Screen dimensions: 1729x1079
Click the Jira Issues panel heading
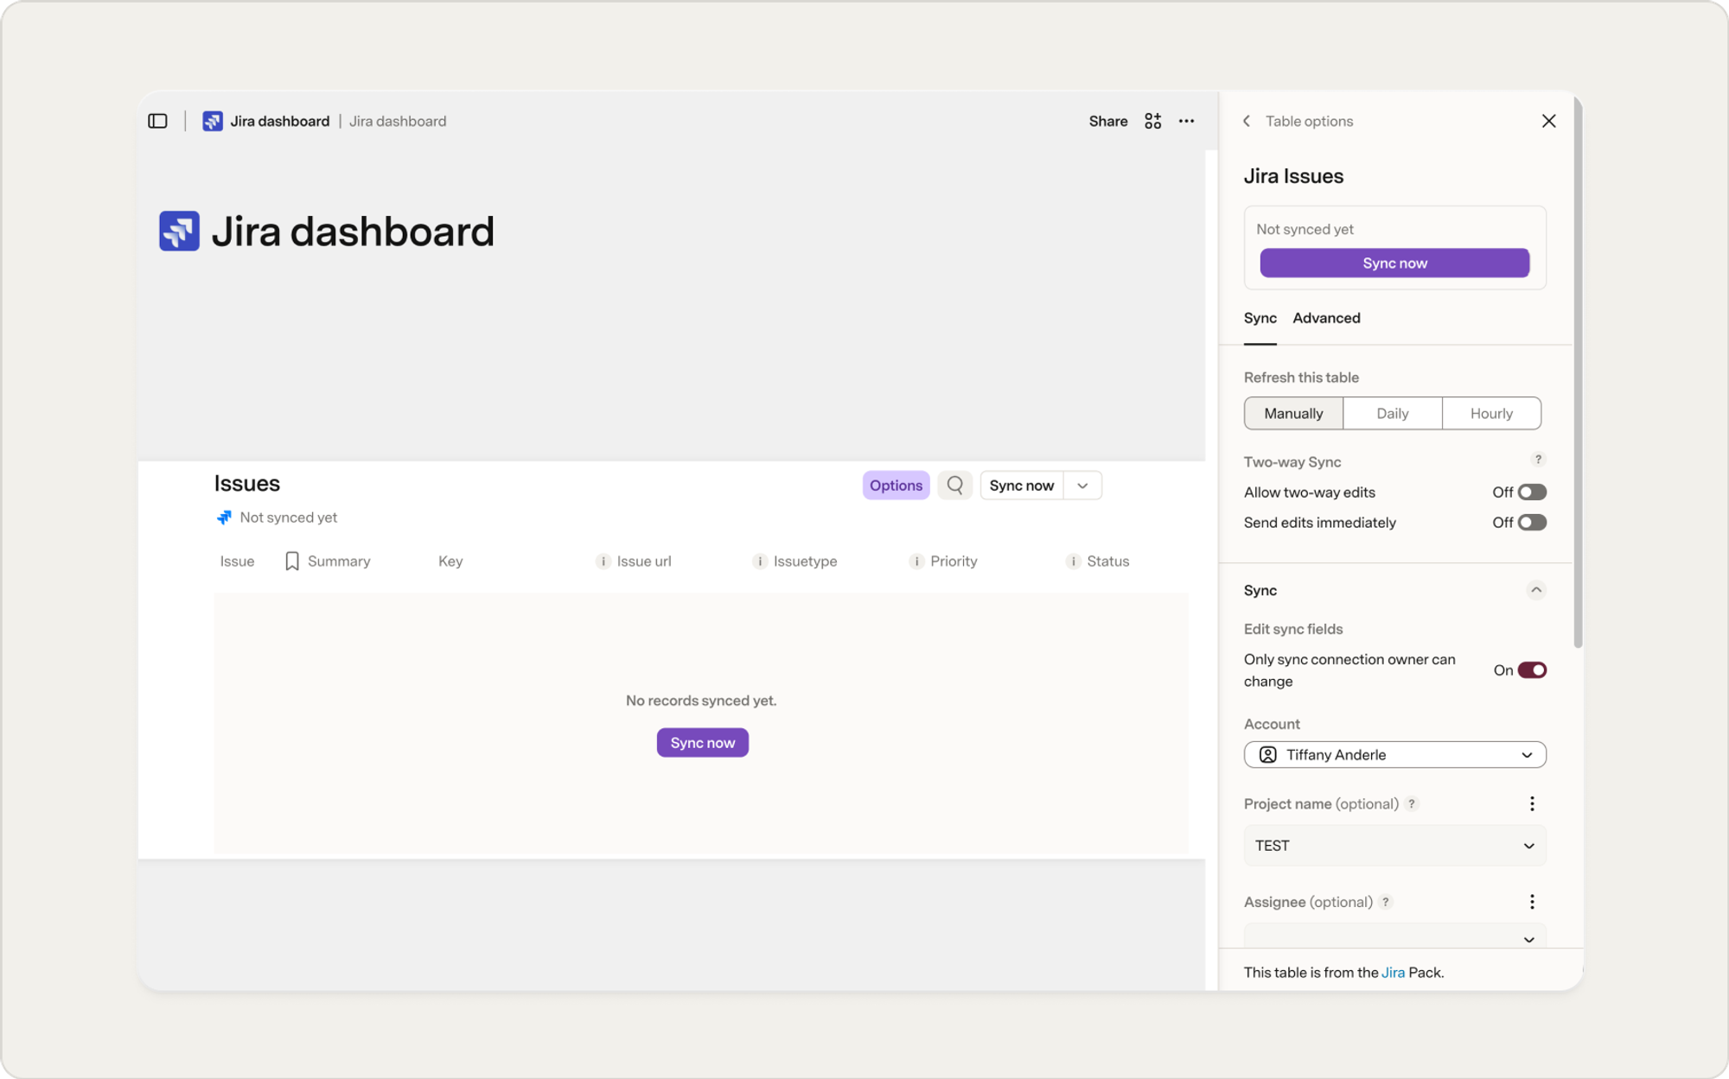click(x=1293, y=176)
